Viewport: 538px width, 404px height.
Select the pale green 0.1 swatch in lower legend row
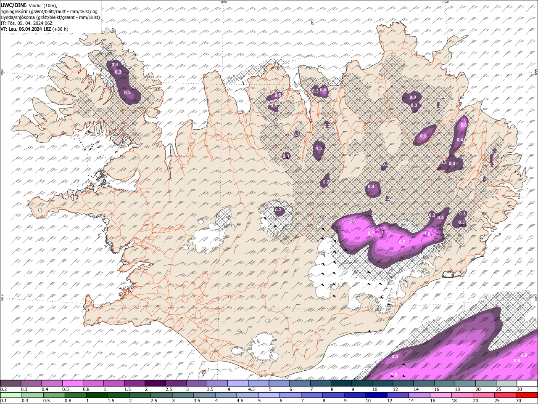point(11,395)
